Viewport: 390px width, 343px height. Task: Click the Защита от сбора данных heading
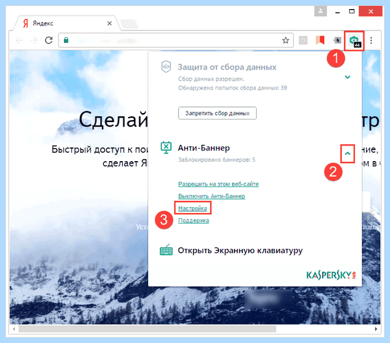pos(227,67)
